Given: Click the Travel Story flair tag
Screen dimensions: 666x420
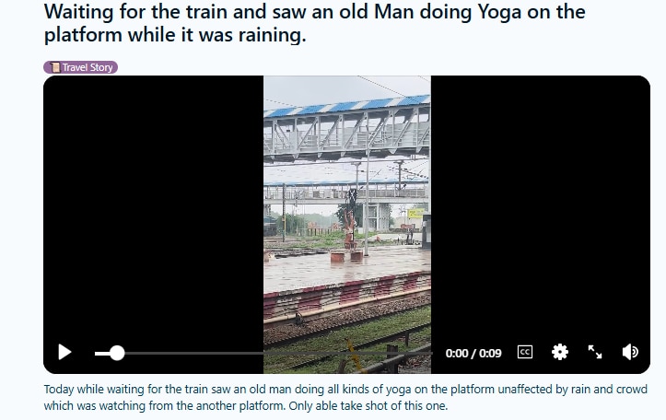Looking at the screenshot, I should pyautogui.click(x=81, y=67).
